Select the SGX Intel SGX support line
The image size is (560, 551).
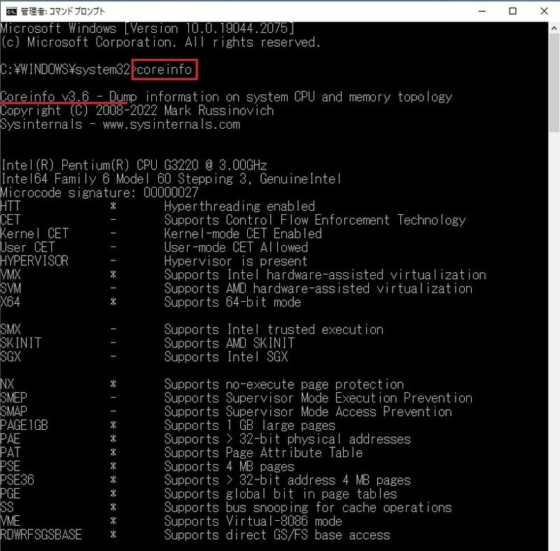point(126,356)
